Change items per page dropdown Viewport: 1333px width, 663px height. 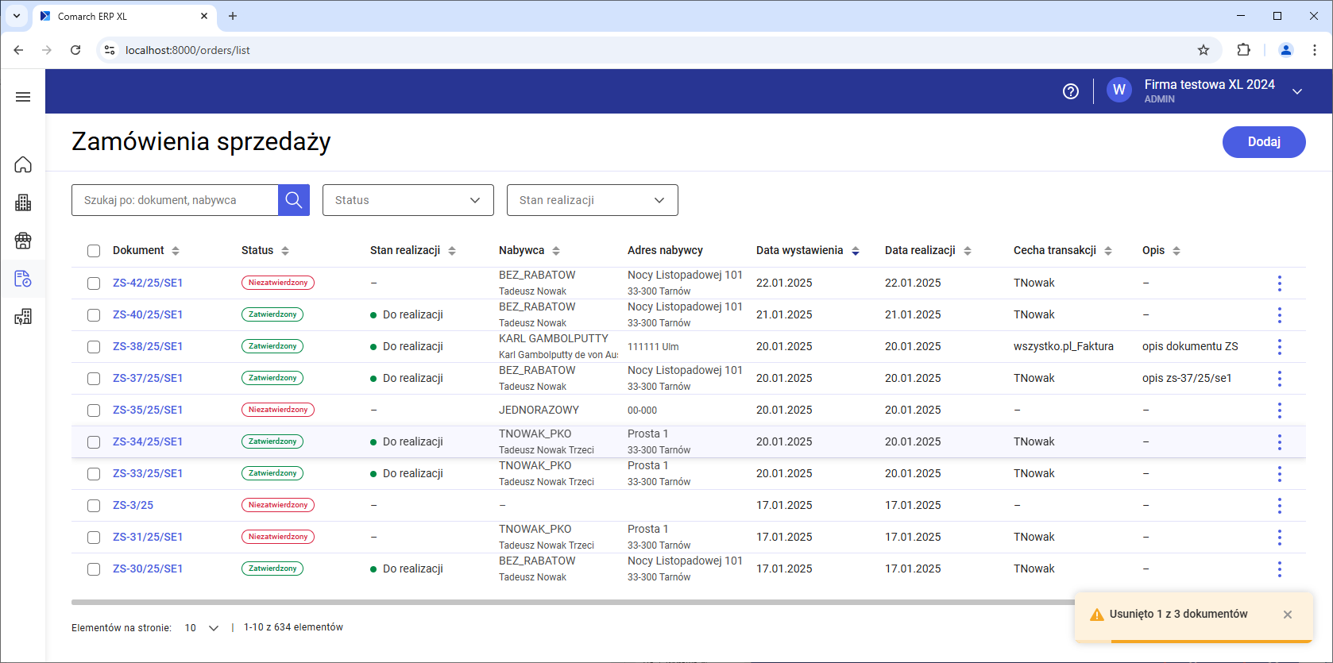pyautogui.click(x=201, y=628)
